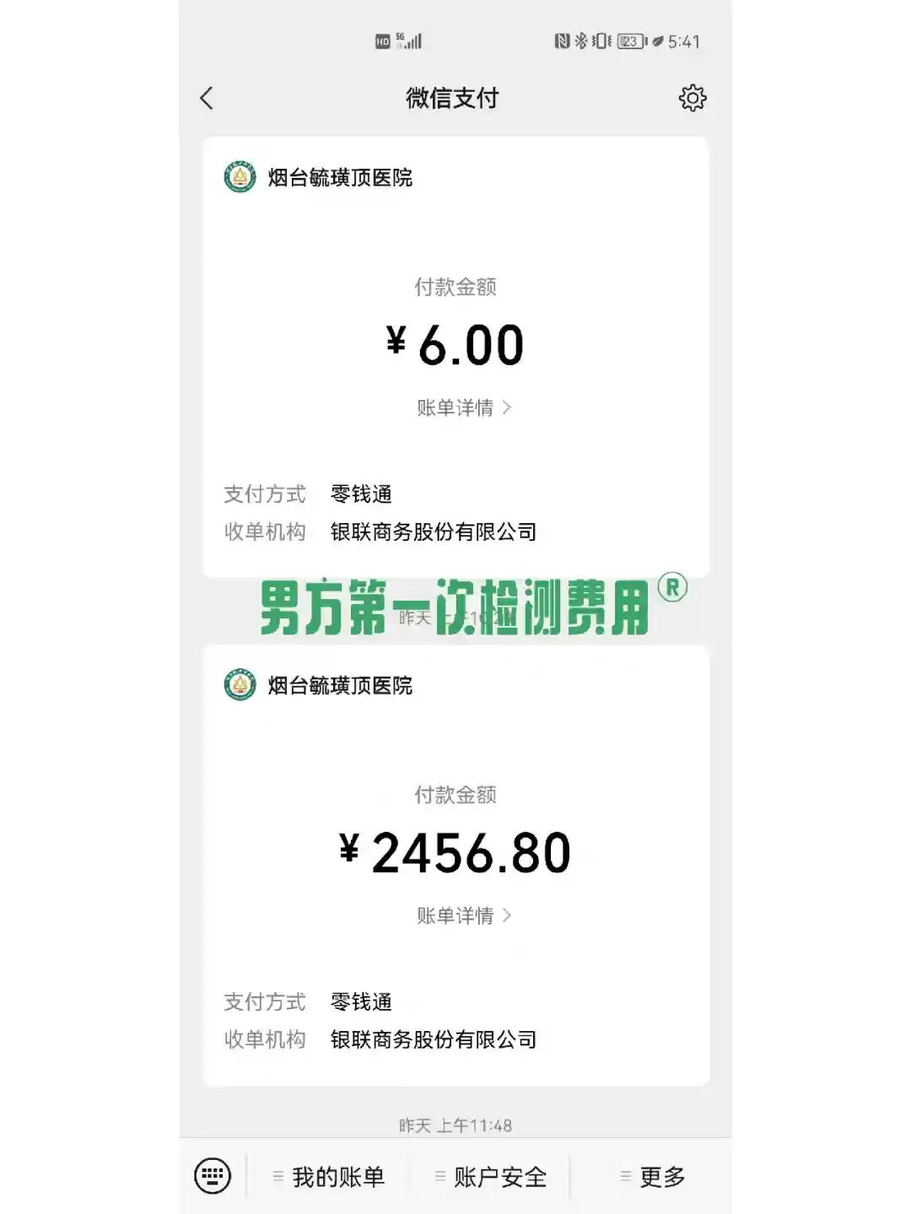Tap the ¥2456.80 payment amount

click(455, 853)
